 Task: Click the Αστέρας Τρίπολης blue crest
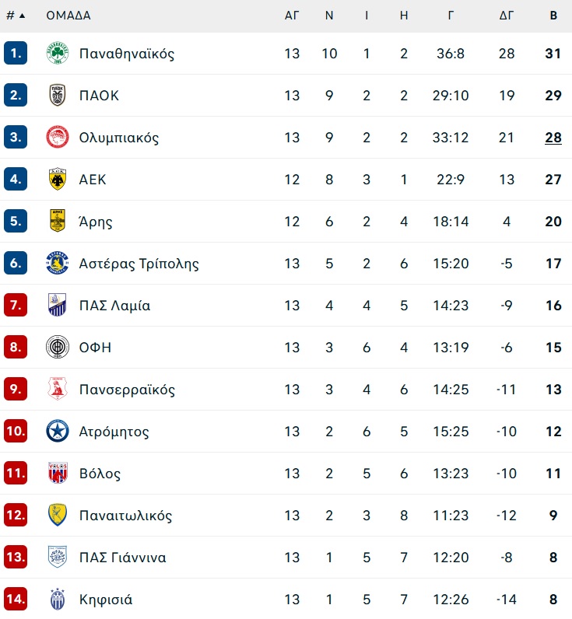pos(58,264)
